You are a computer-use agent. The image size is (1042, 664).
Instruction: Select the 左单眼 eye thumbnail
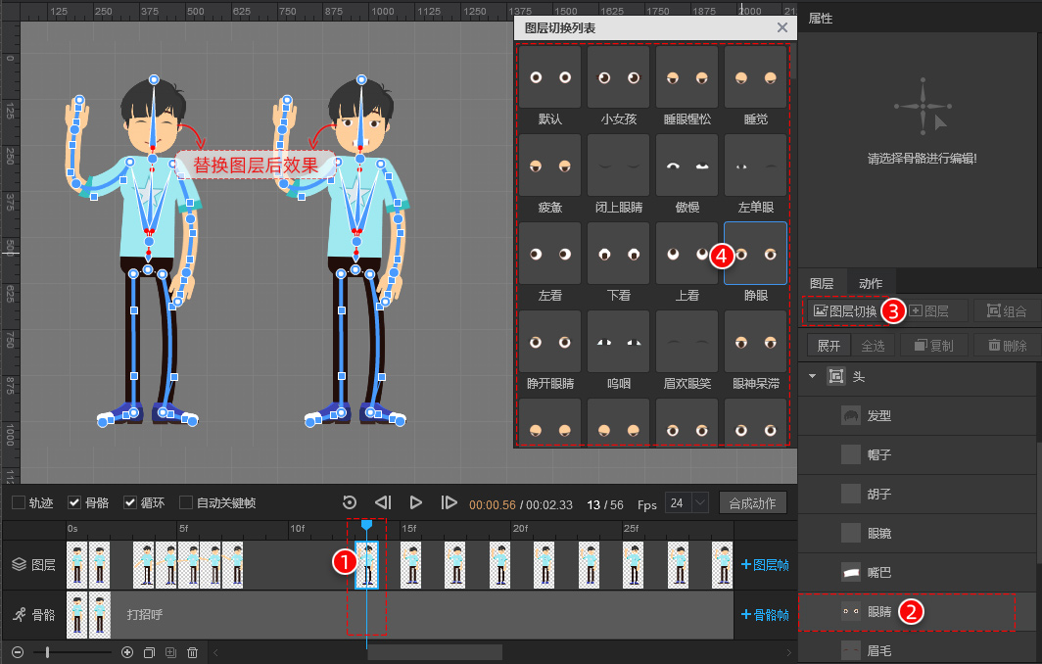coord(756,166)
